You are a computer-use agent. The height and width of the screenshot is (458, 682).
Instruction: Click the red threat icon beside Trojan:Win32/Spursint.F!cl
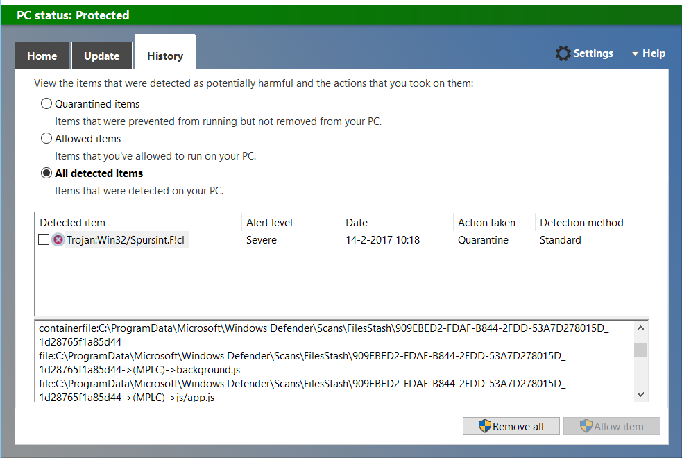click(58, 239)
